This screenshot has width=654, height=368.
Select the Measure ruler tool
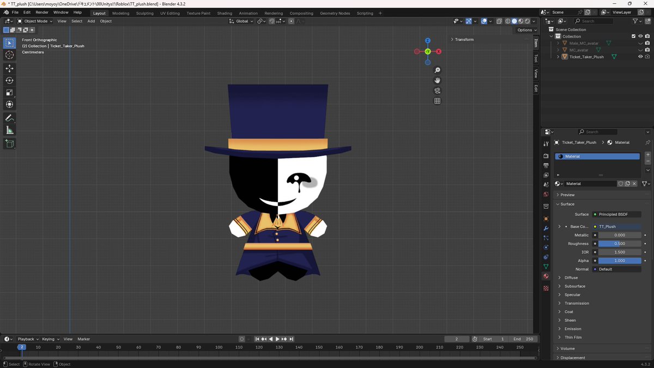tap(9, 130)
